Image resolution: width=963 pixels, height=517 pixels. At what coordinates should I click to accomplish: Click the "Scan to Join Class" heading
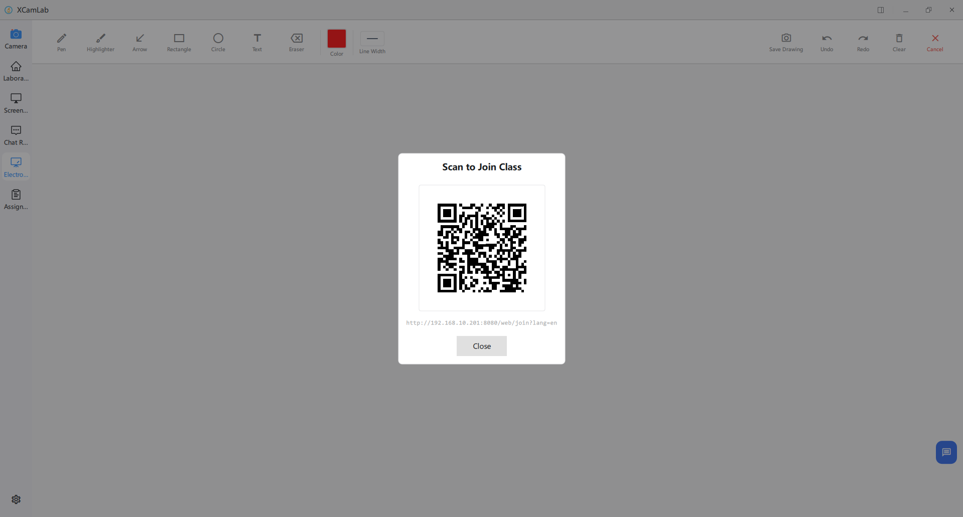(x=482, y=167)
